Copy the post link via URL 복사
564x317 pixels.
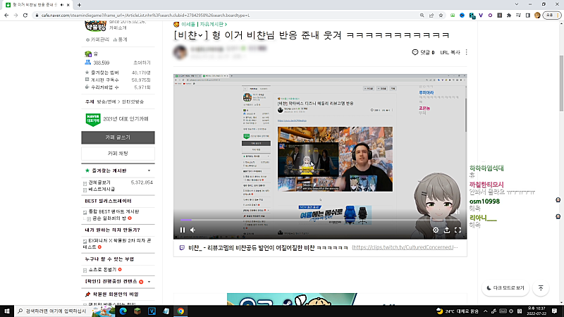click(x=450, y=52)
